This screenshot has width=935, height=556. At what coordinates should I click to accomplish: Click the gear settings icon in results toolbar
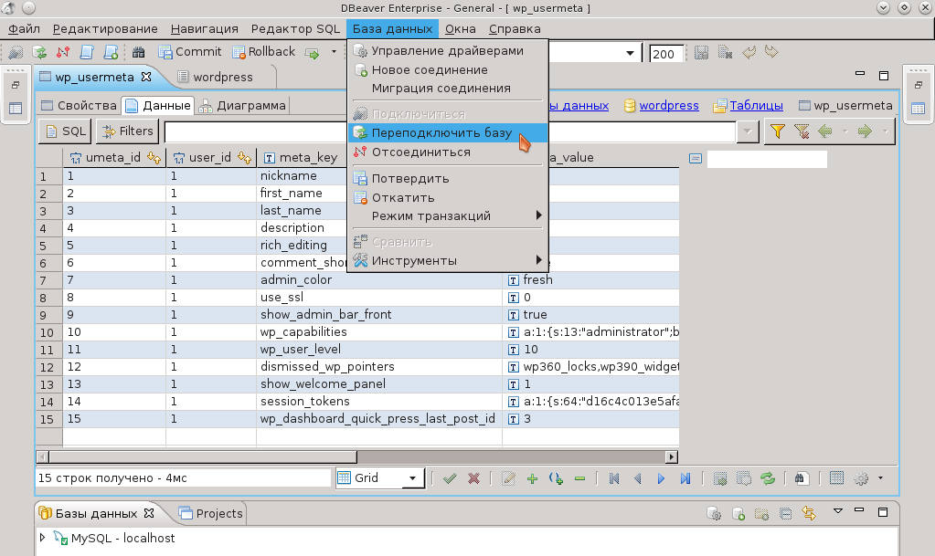click(861, 477)
